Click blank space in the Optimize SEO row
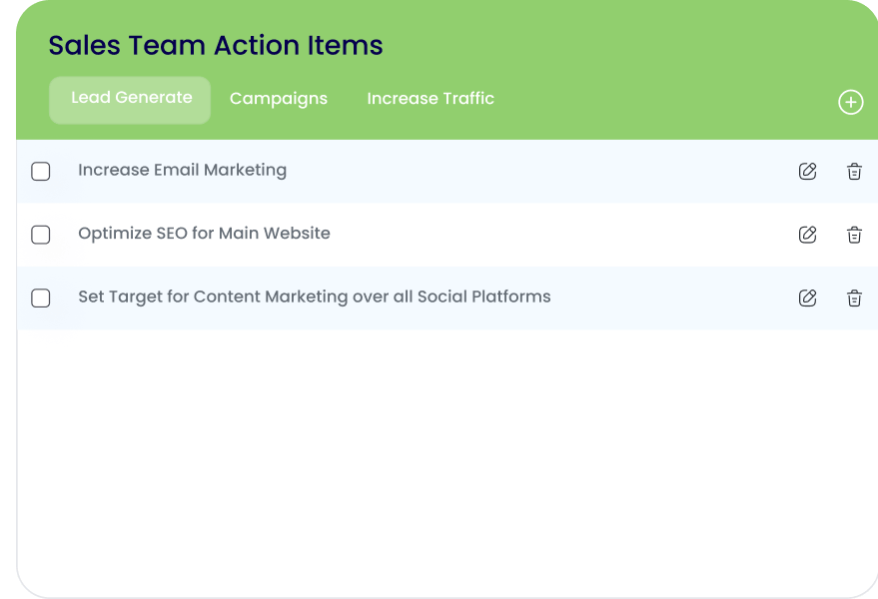Screen dimensions: 878x599 [559, 235]
